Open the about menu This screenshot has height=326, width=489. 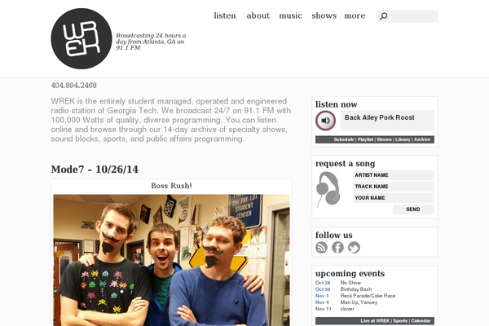[x=258, y=15]
